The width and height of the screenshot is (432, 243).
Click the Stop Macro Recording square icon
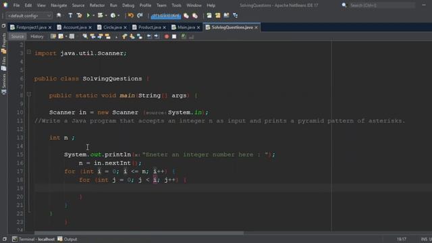(174, 36)
